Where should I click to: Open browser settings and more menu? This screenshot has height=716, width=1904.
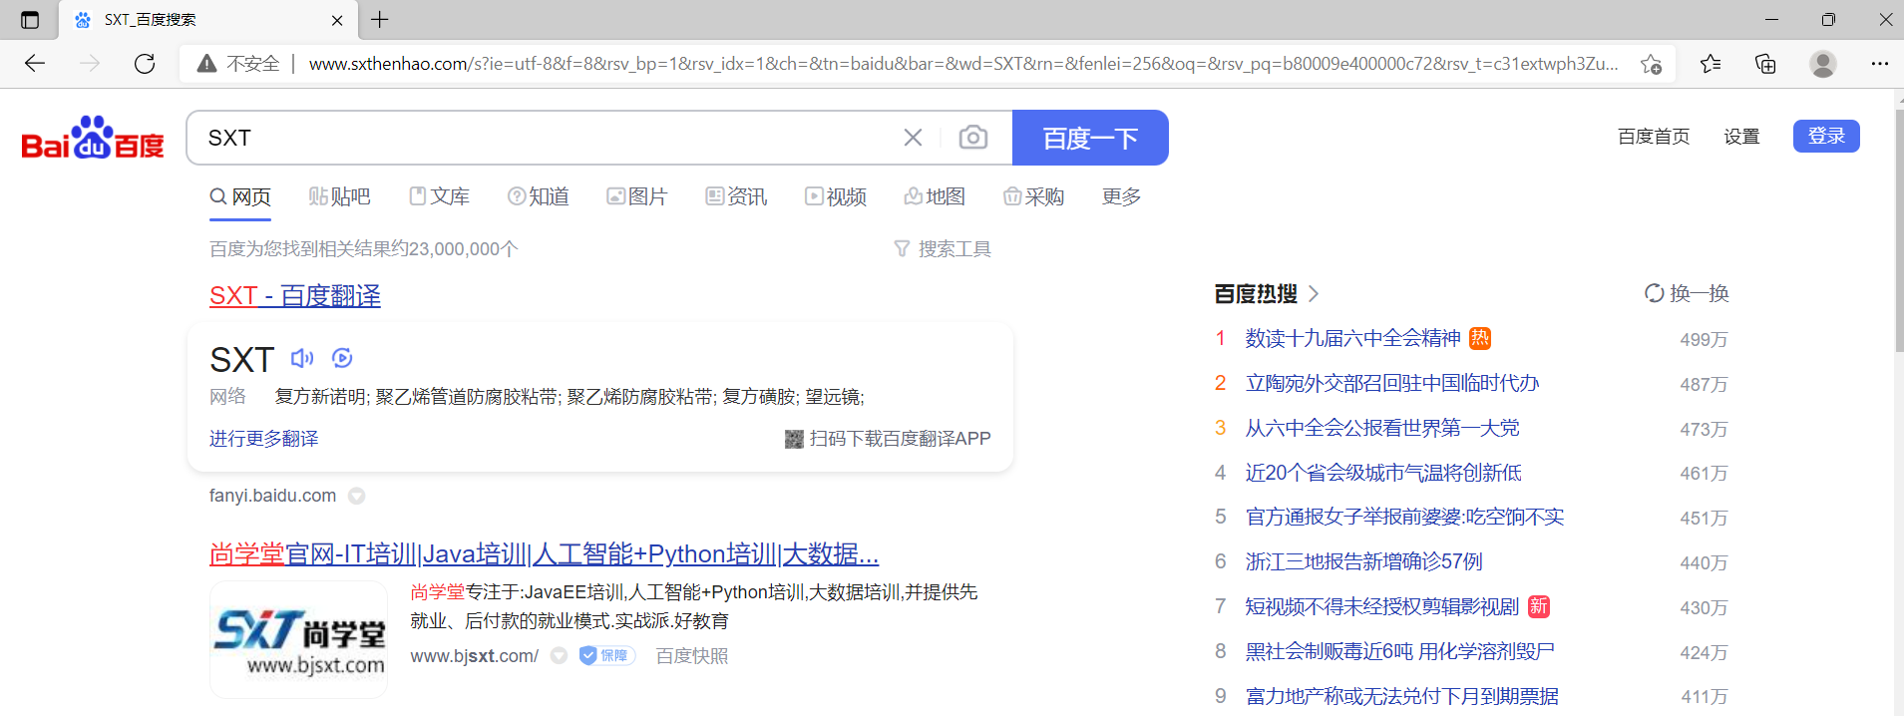1880,64
